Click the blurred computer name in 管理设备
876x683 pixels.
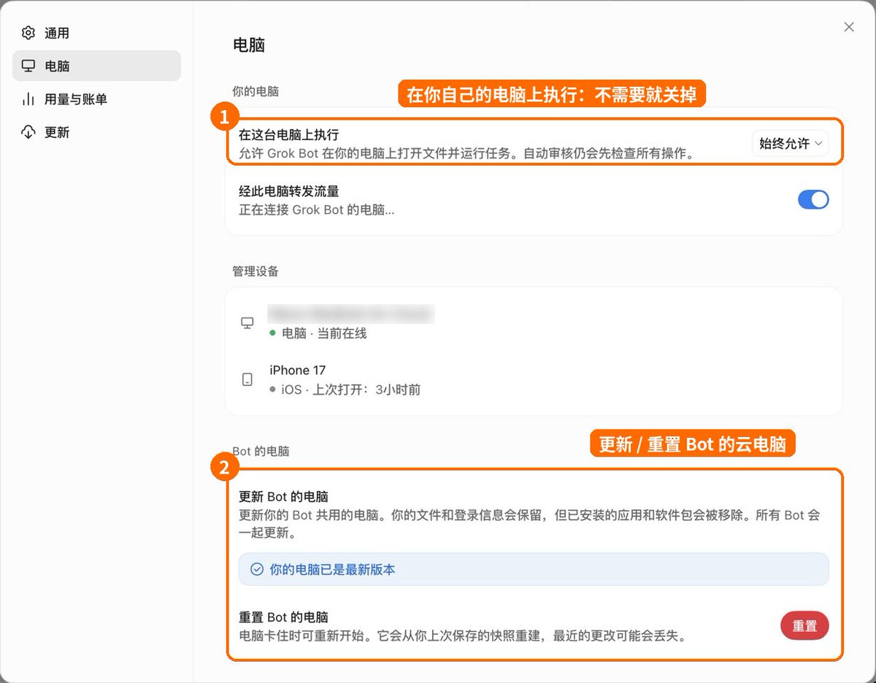(x=351, y=315)
